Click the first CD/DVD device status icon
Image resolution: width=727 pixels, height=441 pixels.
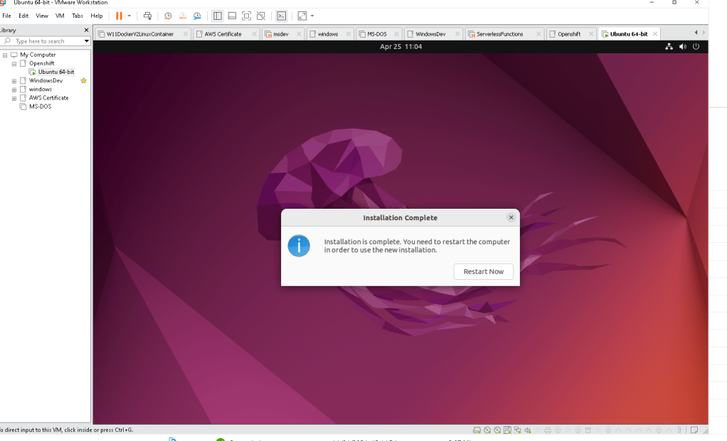click(487, 430)
